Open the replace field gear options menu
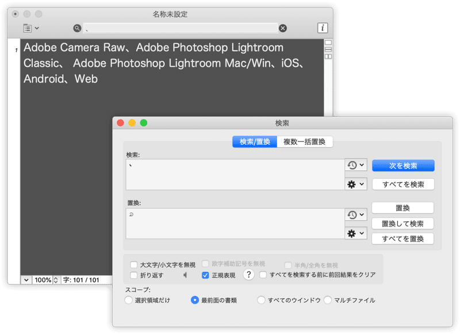 coord(356,233)
